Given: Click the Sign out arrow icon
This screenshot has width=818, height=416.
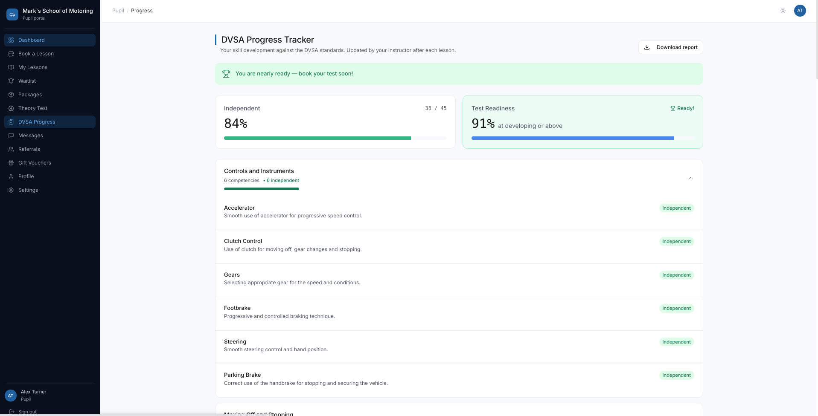Looking at the screenshot, I should [x=12, y=412].
